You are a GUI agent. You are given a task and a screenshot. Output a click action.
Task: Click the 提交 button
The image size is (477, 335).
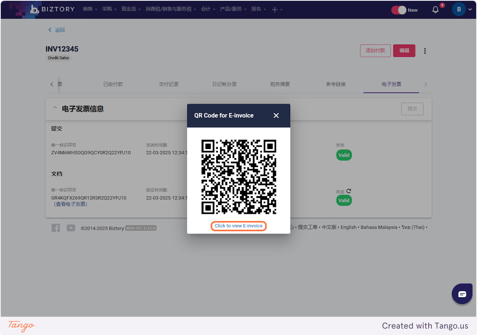click(412, 109)
